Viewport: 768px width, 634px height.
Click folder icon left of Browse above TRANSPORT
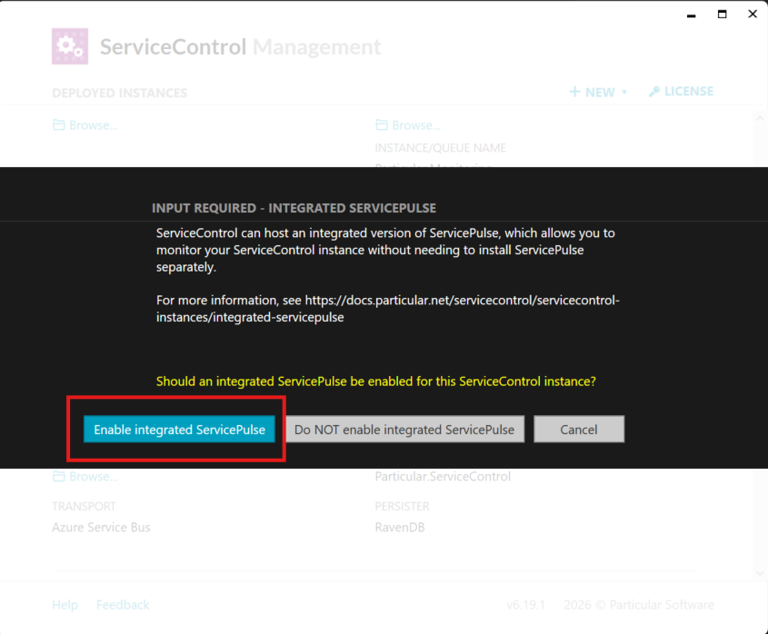[x=59, y=476]
